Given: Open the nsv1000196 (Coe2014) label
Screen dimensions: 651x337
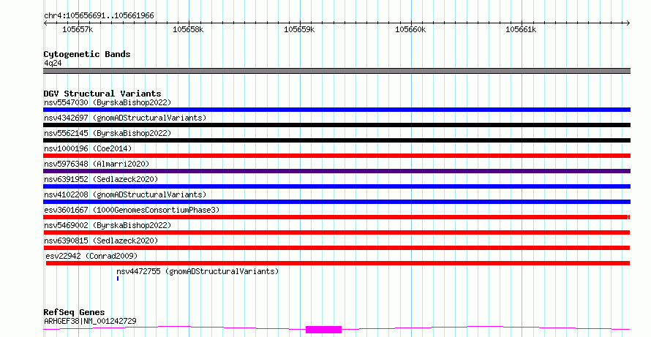Looking at the screenshot, I should click(88, 148).
